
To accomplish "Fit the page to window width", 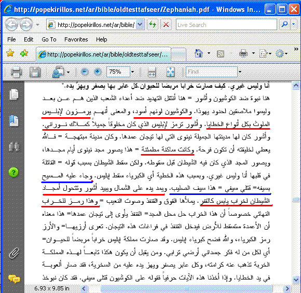I will coord(152,72).
